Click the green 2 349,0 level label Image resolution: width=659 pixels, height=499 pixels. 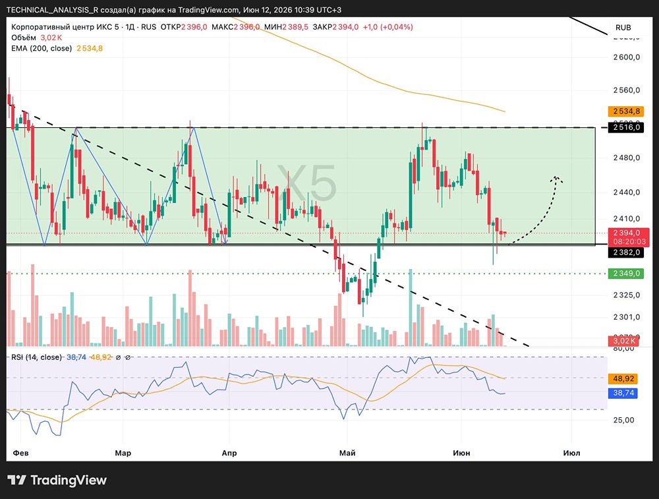click(626, 274)
